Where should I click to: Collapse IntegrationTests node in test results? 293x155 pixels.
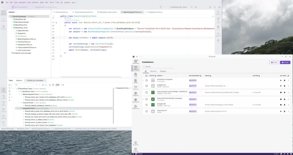click(19, 108)
